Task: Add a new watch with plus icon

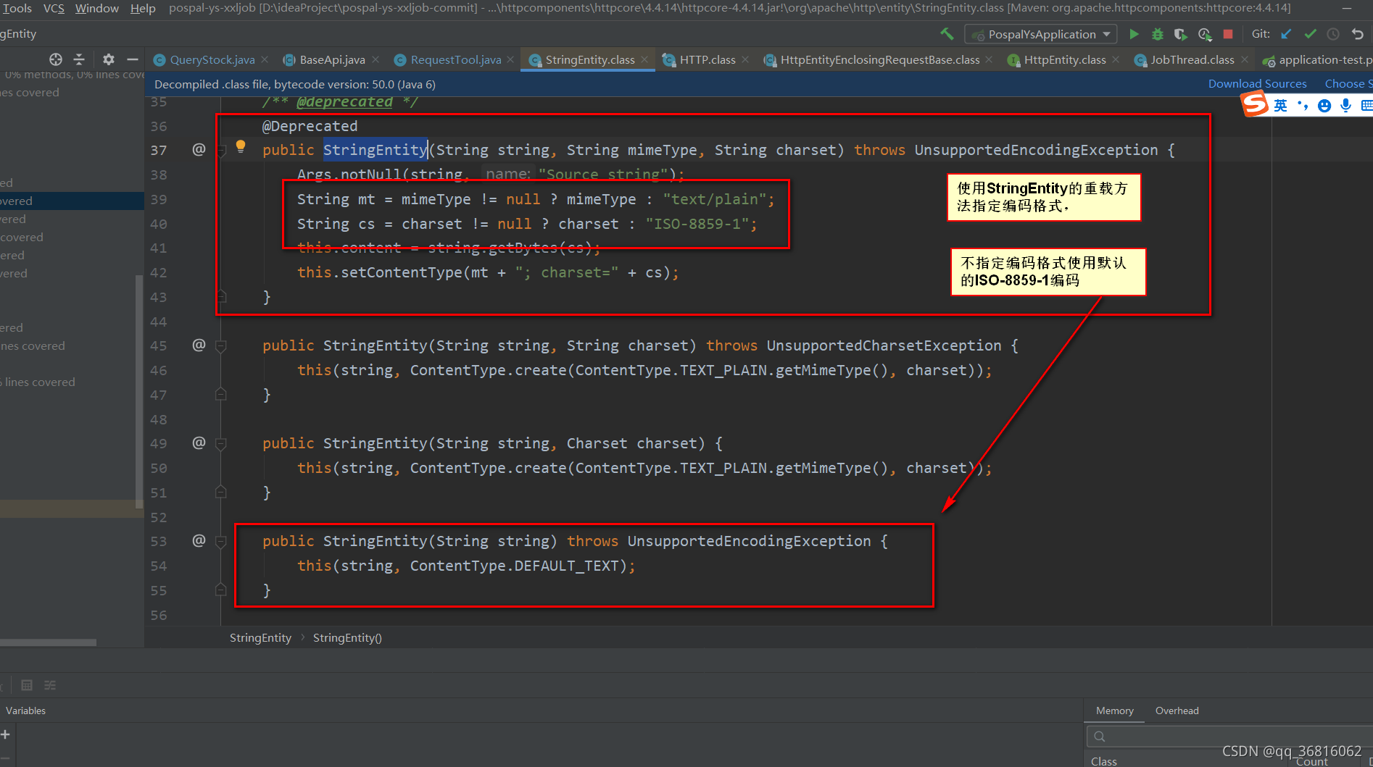Action: pos(5,734)
